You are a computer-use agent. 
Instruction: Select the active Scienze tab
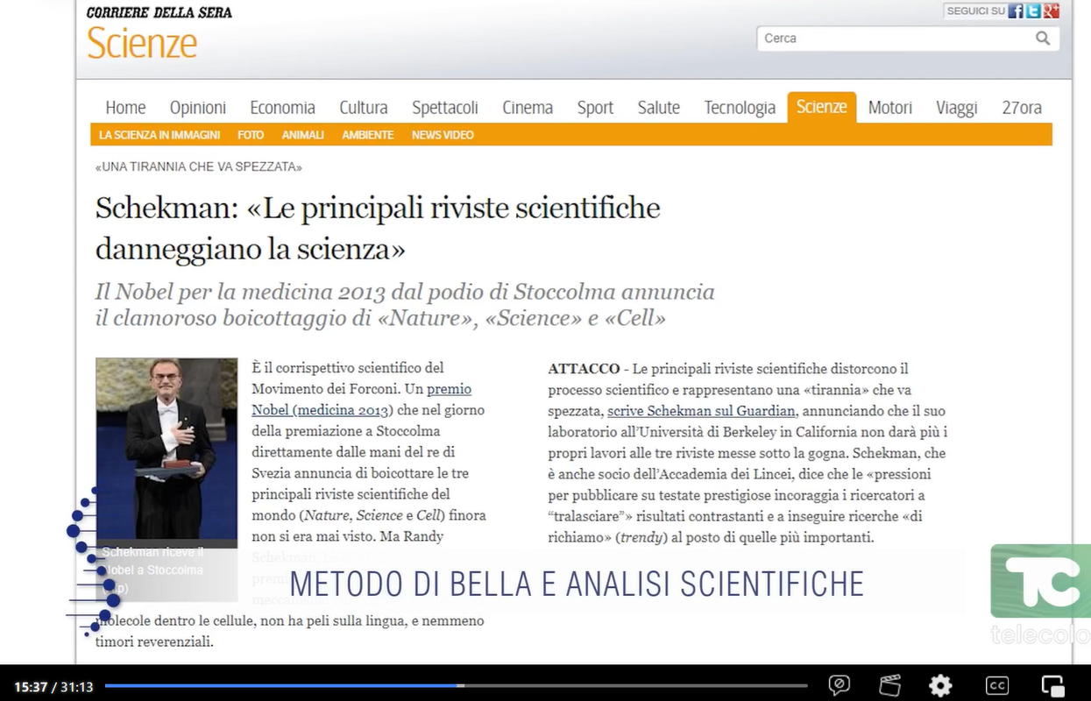(821, 107)
